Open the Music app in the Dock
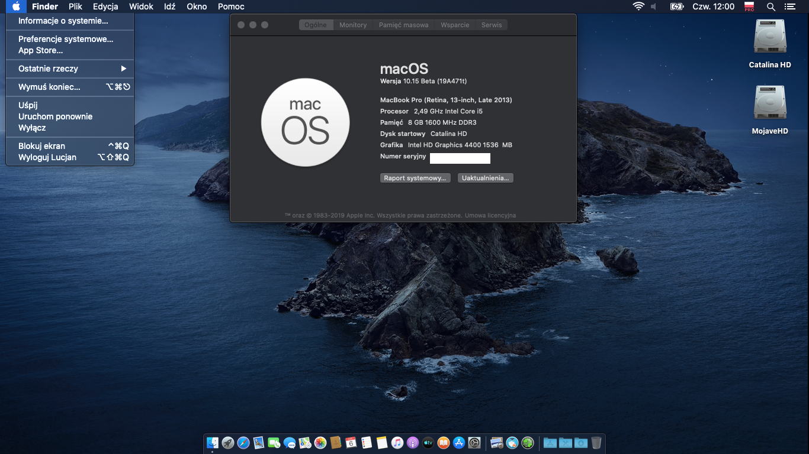Image resolution: width=809 pixels, height=454 pixels. coord(397,443)
